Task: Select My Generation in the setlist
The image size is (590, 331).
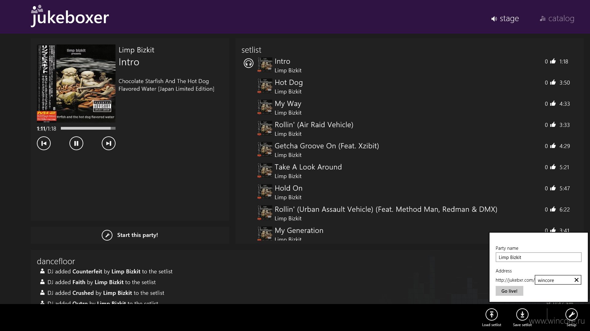Action: tap(365, 234)
